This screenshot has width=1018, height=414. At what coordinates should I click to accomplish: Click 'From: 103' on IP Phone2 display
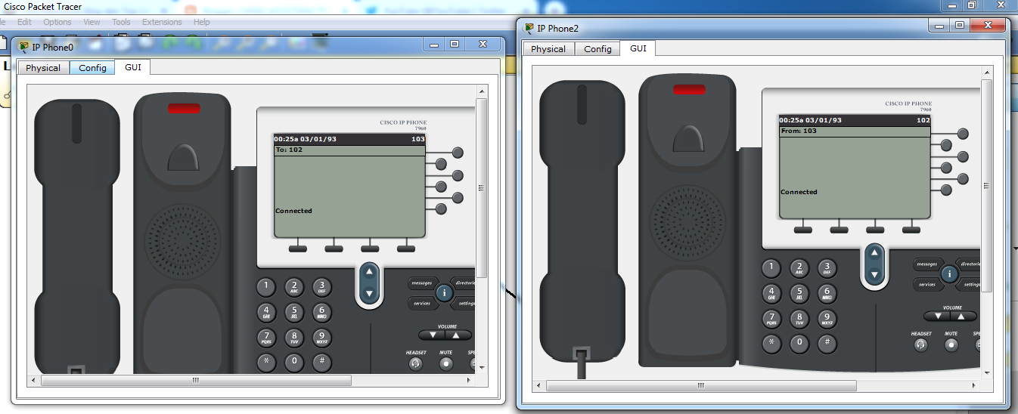(799, 131)
